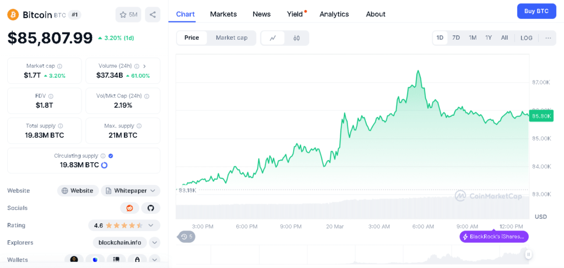Viewport: 564px width, 268px height.
Task: Click the pause handle on the range navigator
Action: pyautogui.click(x=528, y=254)
